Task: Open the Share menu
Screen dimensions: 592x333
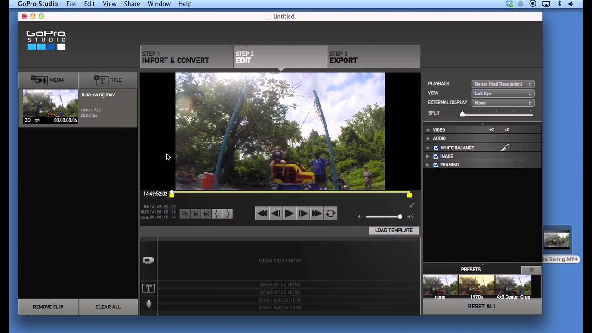Action: [x=132, y=4]
